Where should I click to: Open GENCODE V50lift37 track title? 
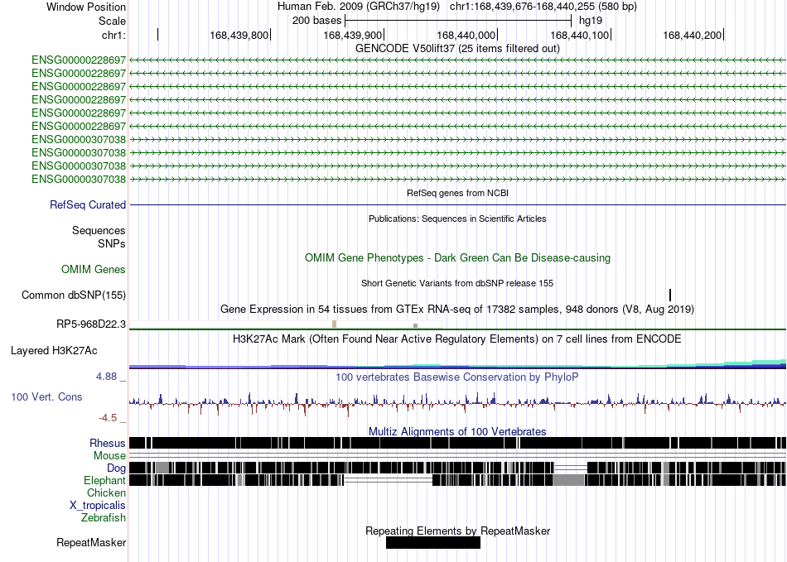(x=457, y=48)
